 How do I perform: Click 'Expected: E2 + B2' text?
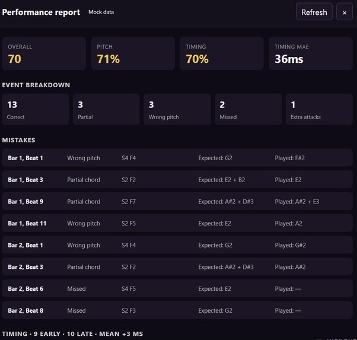click(x=222, y=180)
